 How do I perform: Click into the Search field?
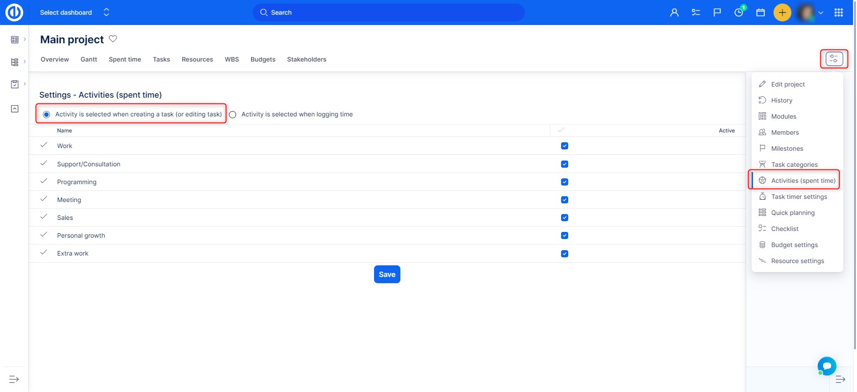tap(388, 12)
